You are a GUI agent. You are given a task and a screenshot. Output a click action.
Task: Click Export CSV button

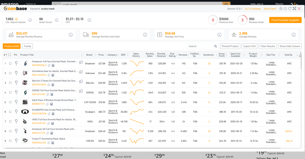(x=249, y=46)
